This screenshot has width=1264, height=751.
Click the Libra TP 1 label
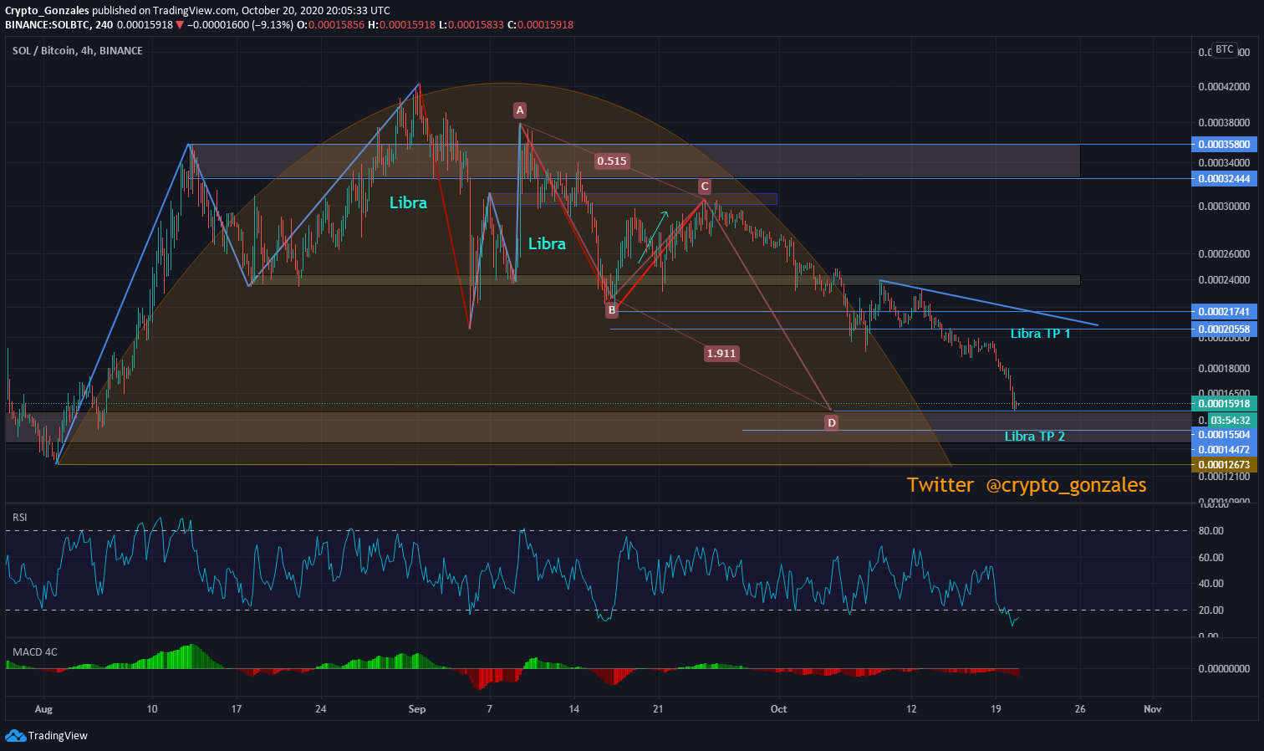coord(1040,334)
